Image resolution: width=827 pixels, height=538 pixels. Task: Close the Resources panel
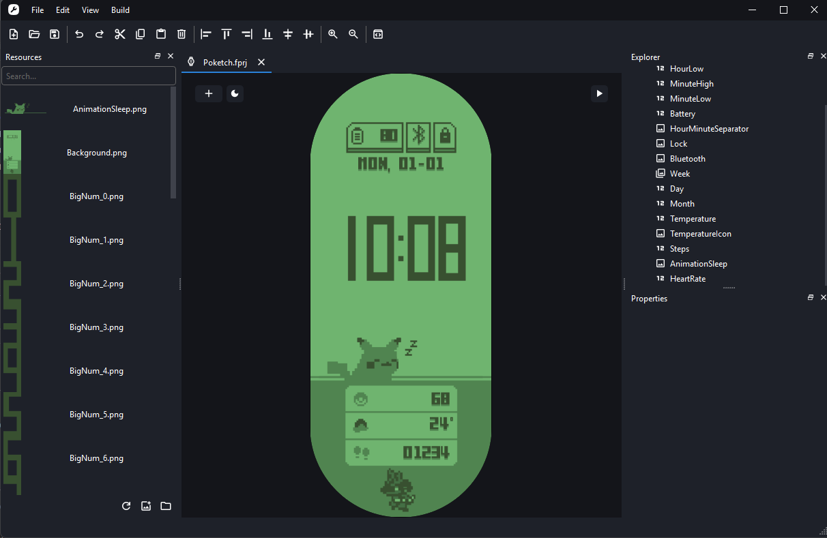(x=171, y=57)
